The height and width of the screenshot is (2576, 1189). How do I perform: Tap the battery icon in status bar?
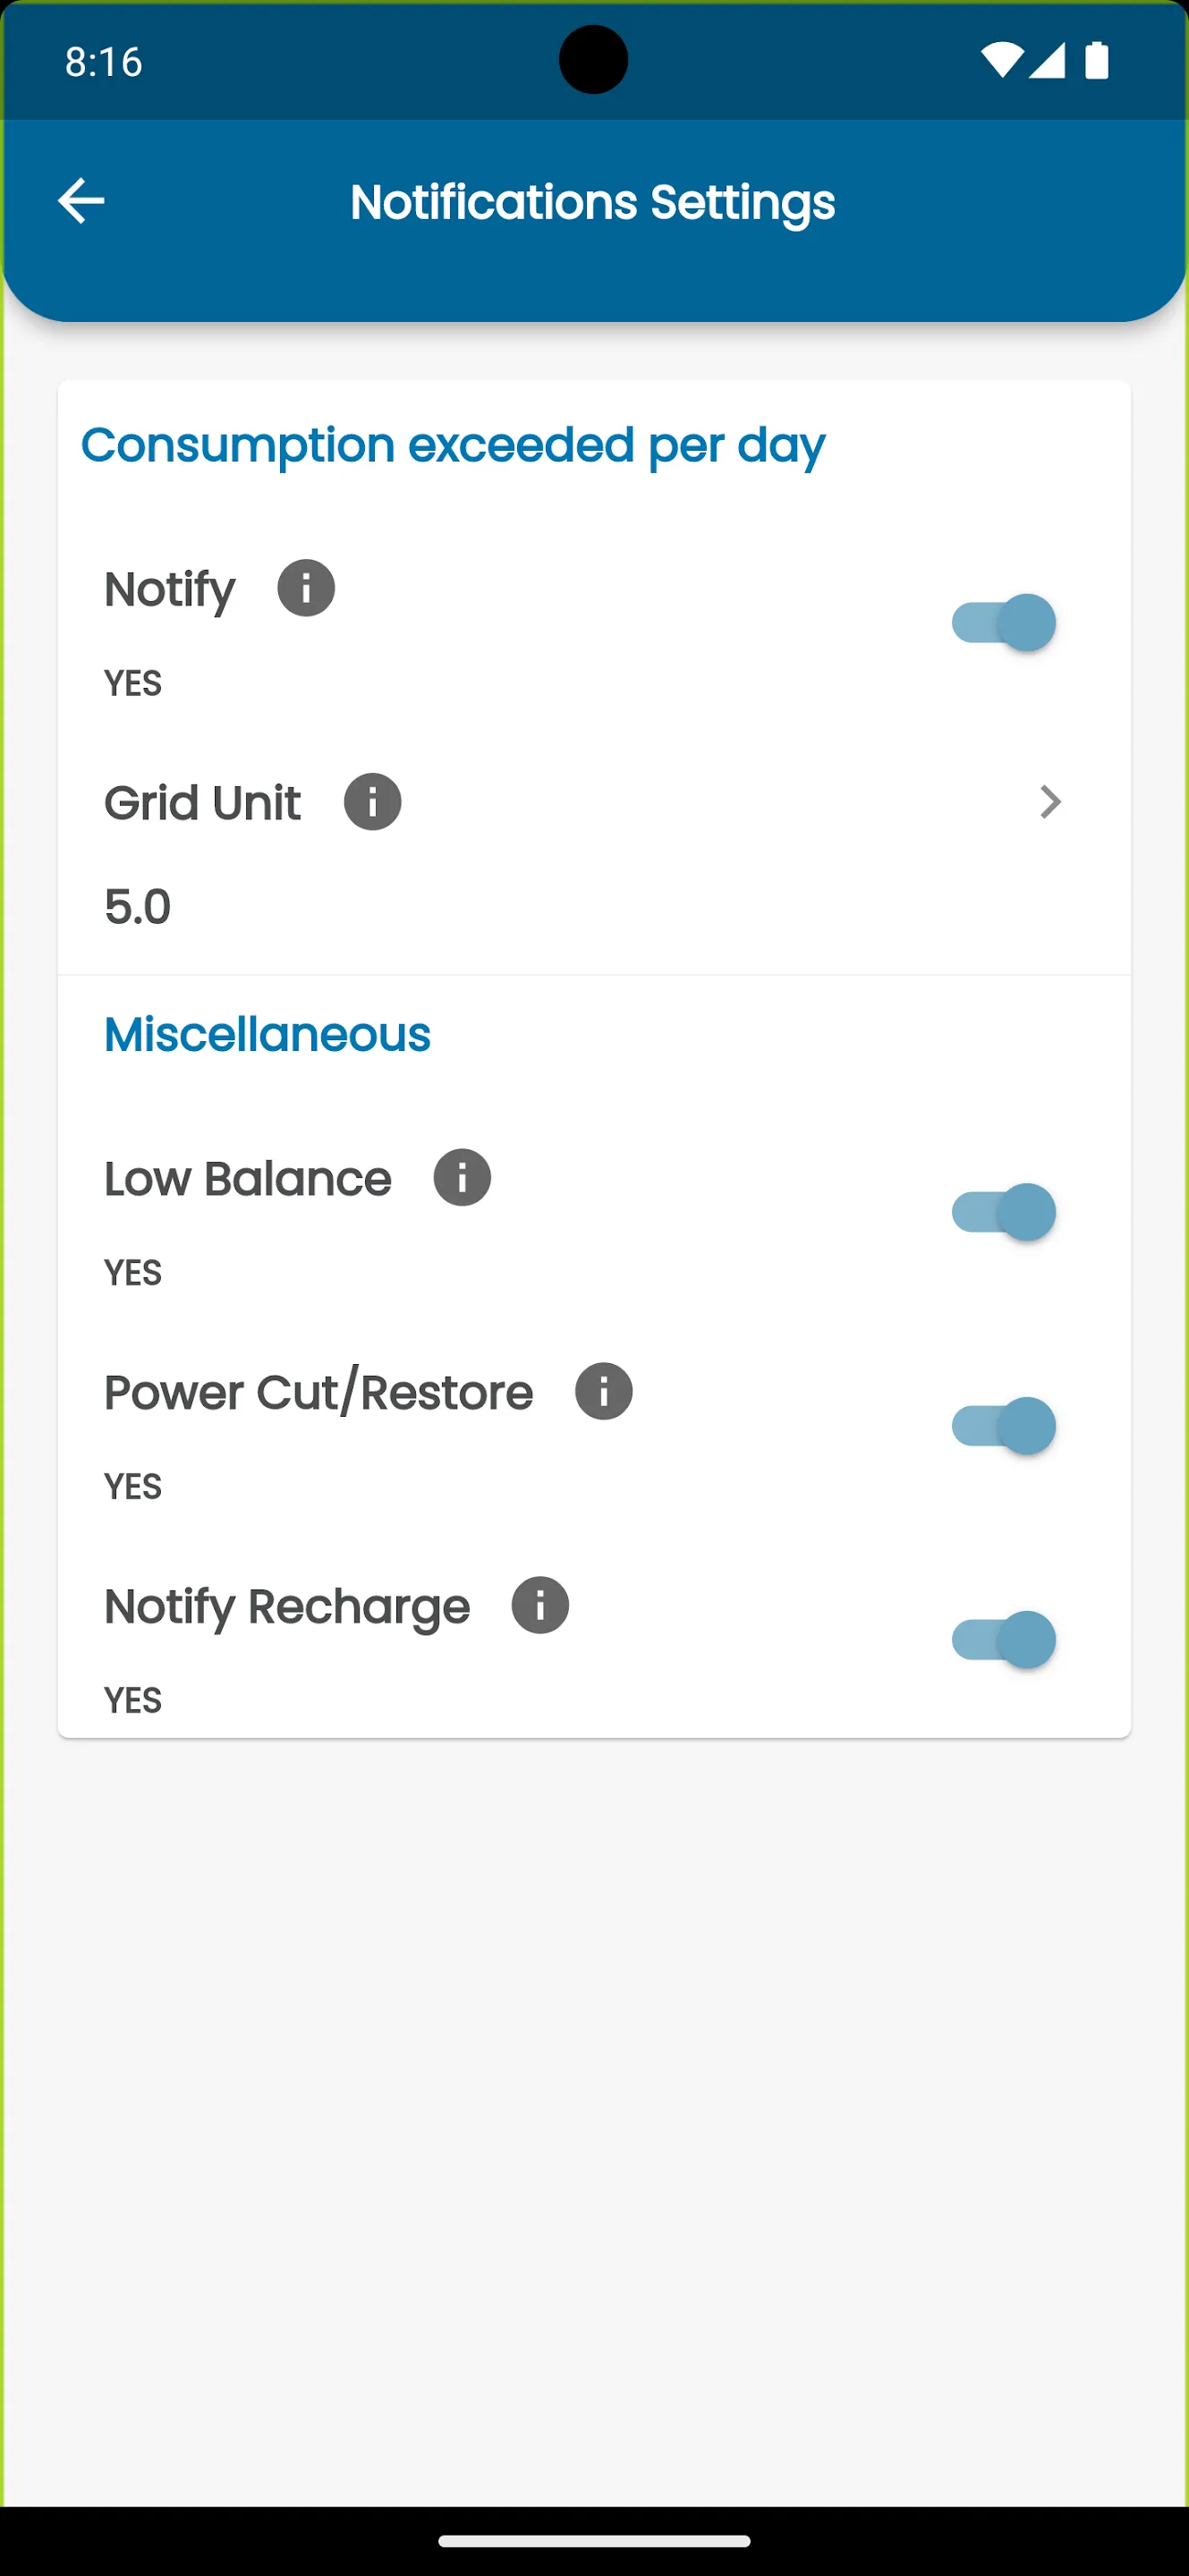pyautogui.click(x=1097, y=60)
